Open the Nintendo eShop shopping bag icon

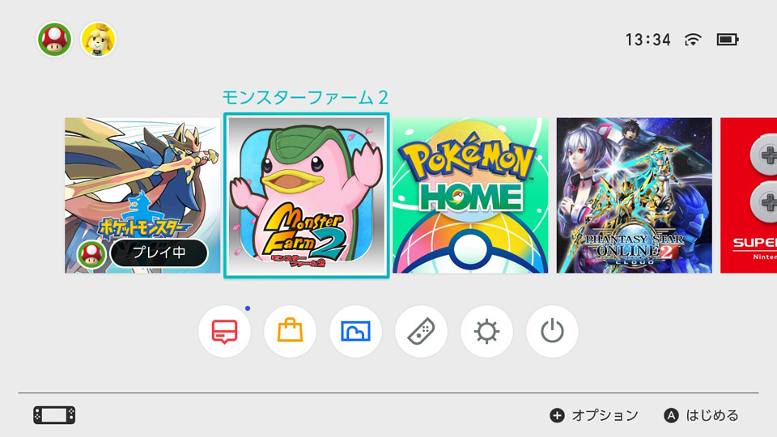pos(290,332)
